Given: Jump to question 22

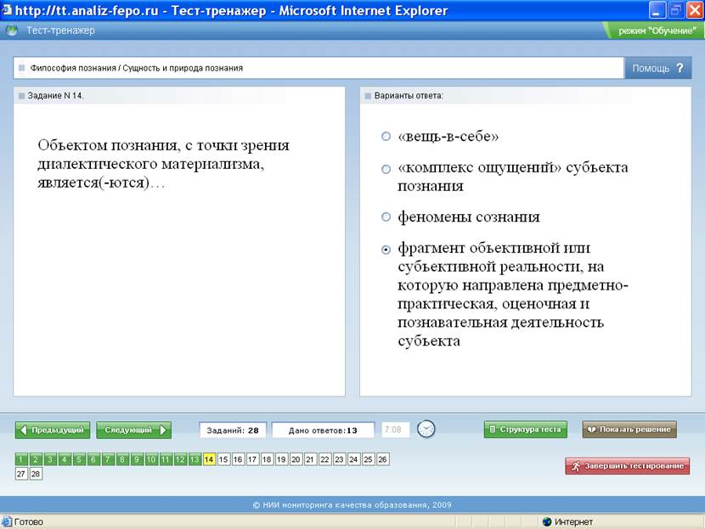Looking at the screenshot, I should (x=324, y=459).
